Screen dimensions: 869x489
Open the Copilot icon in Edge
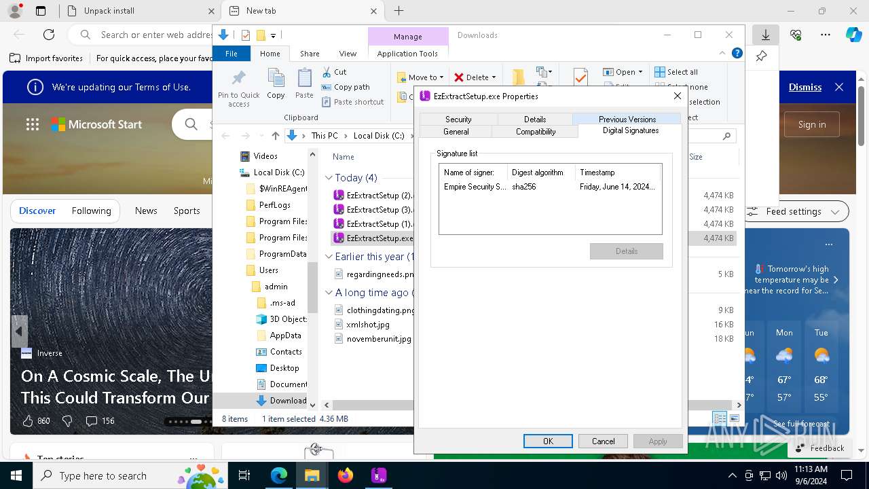point(853,35)
